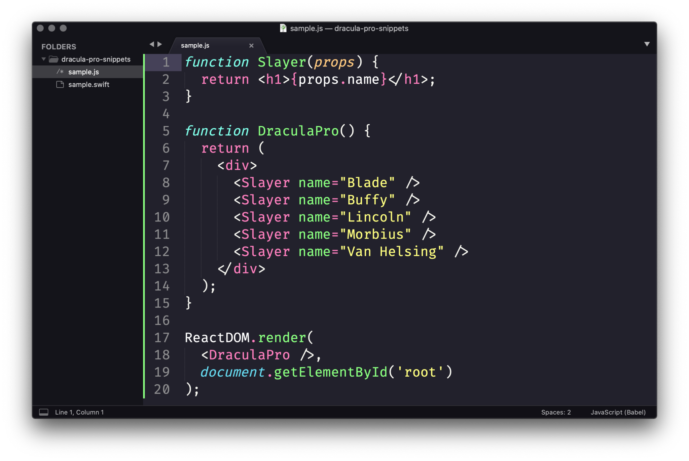This screenshot has width=689, height=461.
Task: Click the Line 1, Column 1 status
Action: 79,412
